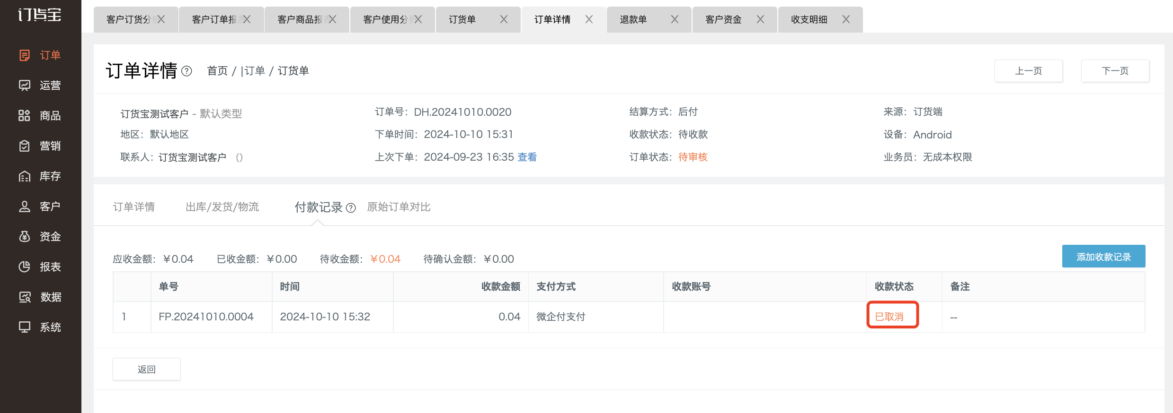
Task: Open the 报表 sidebar icon
Action: (25, 267)
